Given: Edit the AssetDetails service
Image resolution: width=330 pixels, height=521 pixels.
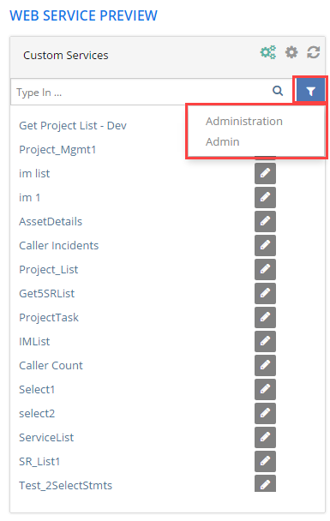Looking at the screenshot, I should (x=265, y=221).
